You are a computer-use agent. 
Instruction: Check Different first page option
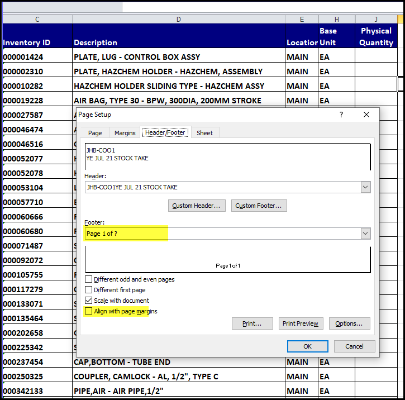click(89, 290)
